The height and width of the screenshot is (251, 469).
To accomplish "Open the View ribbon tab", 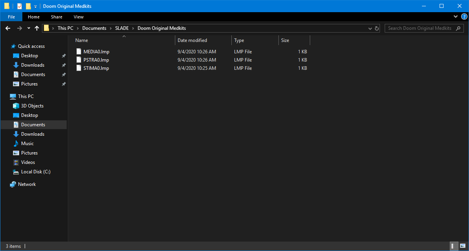I will (x=78, y=17).
